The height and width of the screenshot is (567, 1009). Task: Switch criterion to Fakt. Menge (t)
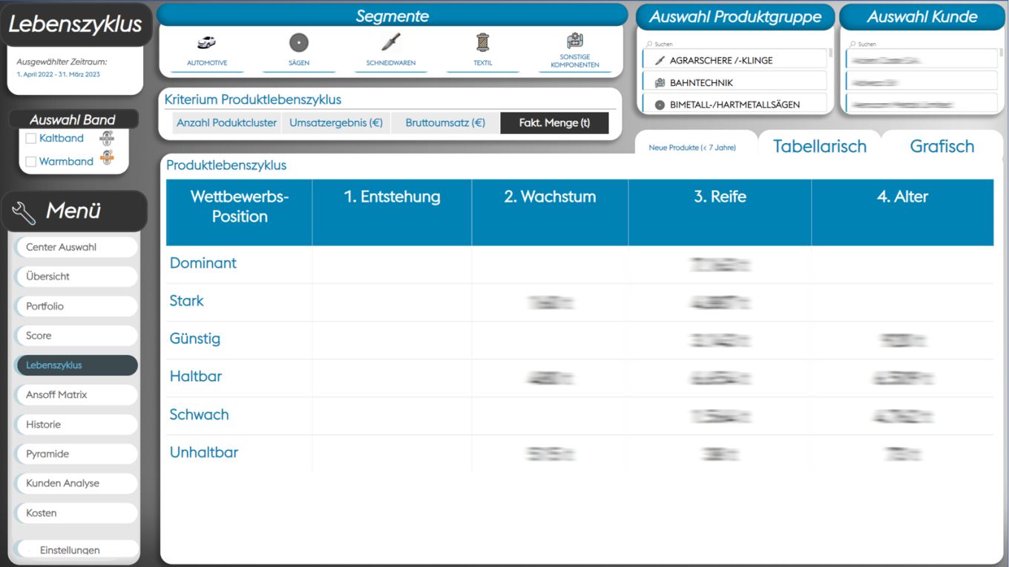pyautogui.click(x=554, y=123)
